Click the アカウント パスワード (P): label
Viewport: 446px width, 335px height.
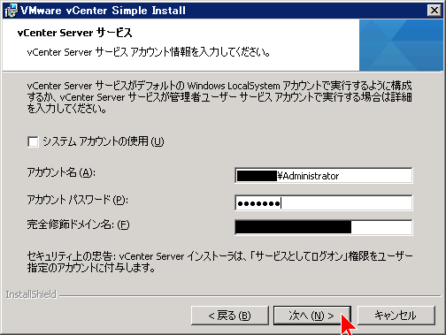pos(78,200)
